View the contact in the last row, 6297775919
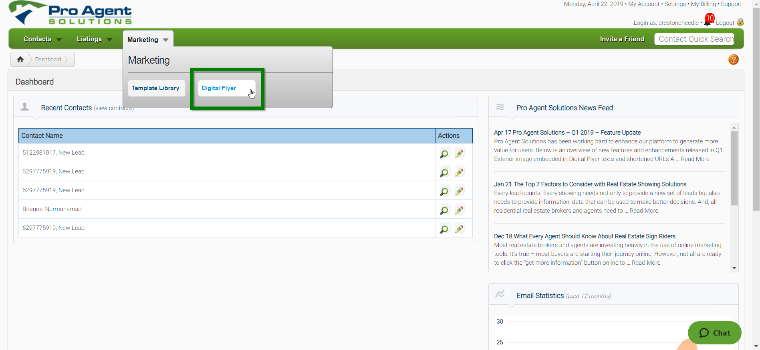760x350 pixels. (444, 229)
